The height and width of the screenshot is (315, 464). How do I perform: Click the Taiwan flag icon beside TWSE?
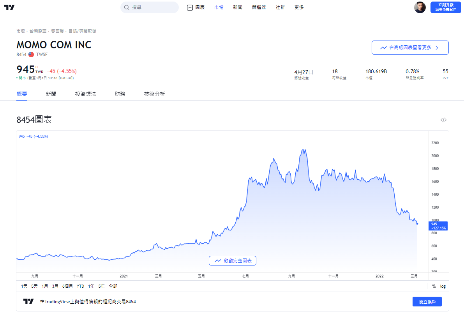(x=31, y=55)
